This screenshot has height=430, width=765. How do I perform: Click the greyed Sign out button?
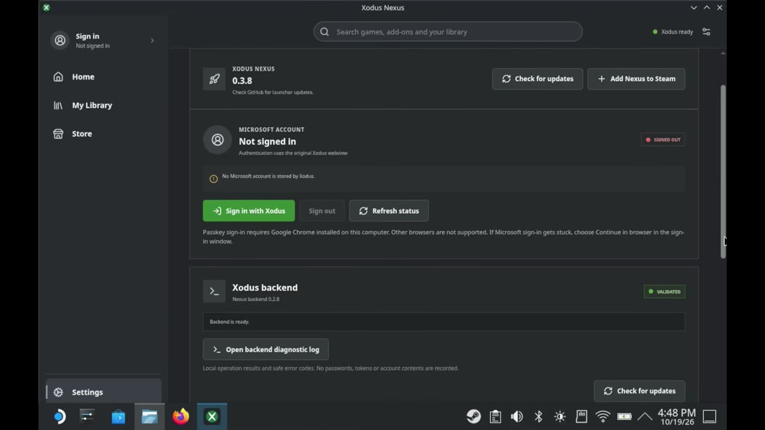[x=322, y=211]
